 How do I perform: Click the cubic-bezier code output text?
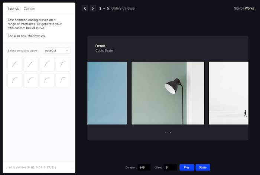[32, 167]
